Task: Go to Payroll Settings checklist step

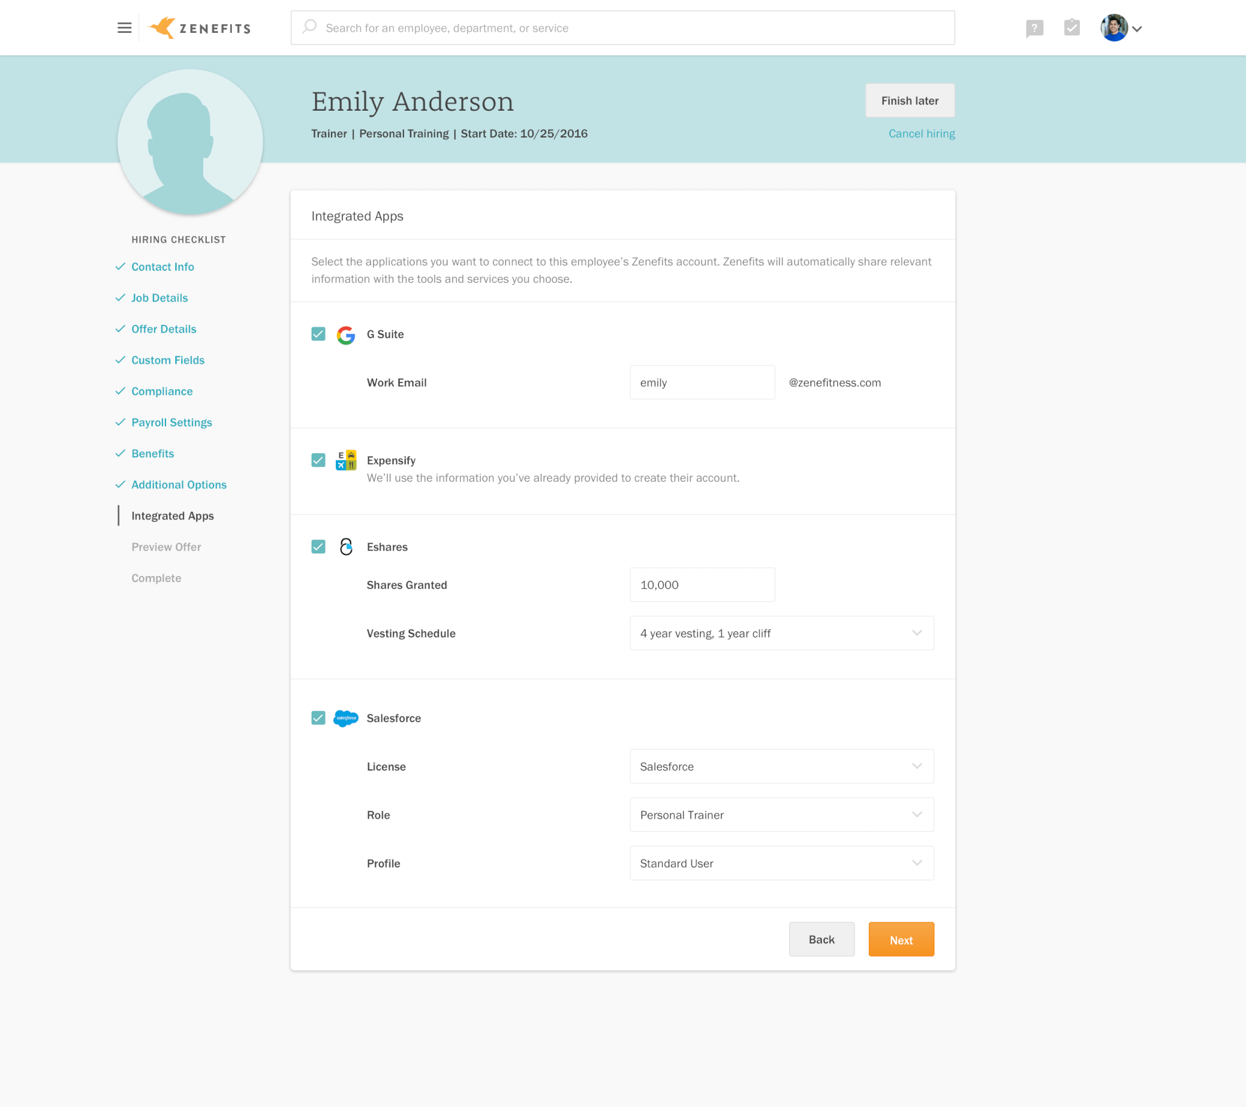Action: (172, 423)
